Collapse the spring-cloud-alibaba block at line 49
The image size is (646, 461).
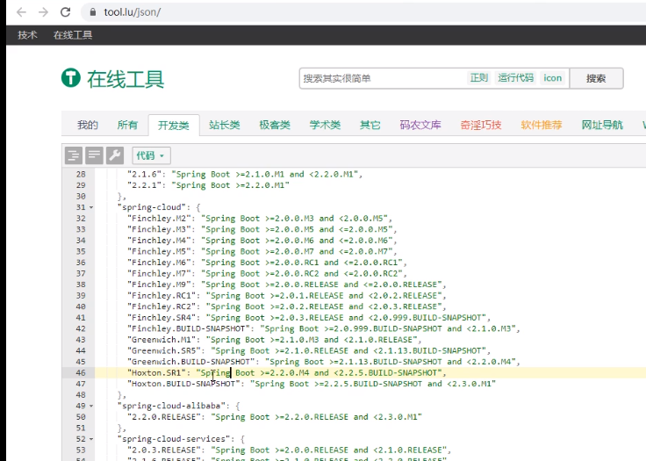pos(91,406)
